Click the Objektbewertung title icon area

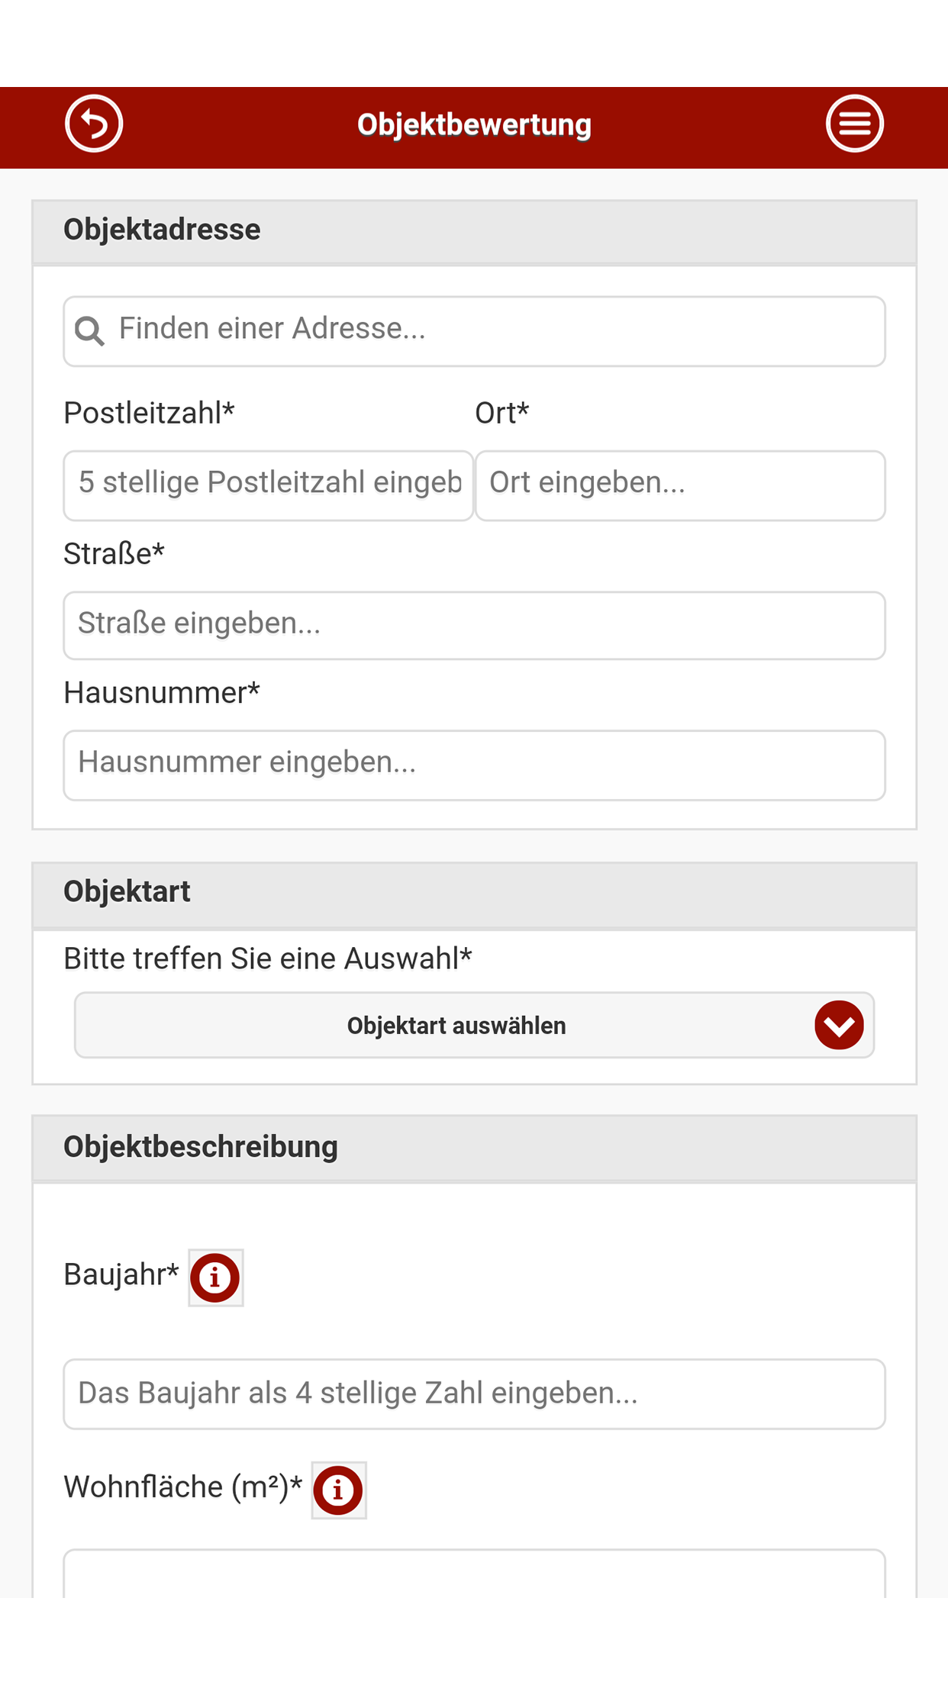[474, 123]
